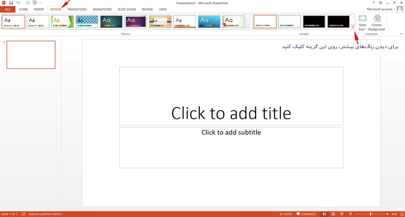
Task: Apply the tan Organic theme
Action: (160, 22)
